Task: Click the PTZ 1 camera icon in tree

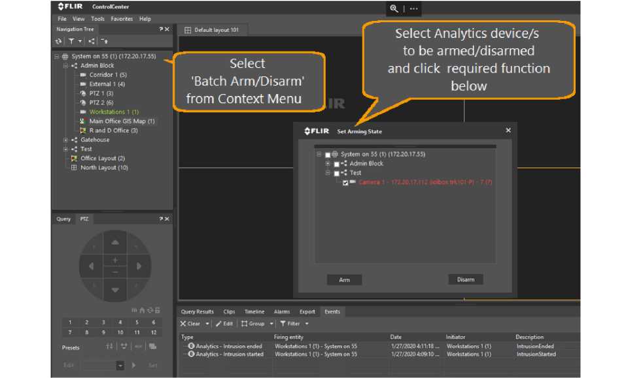Action: point(83,93)
